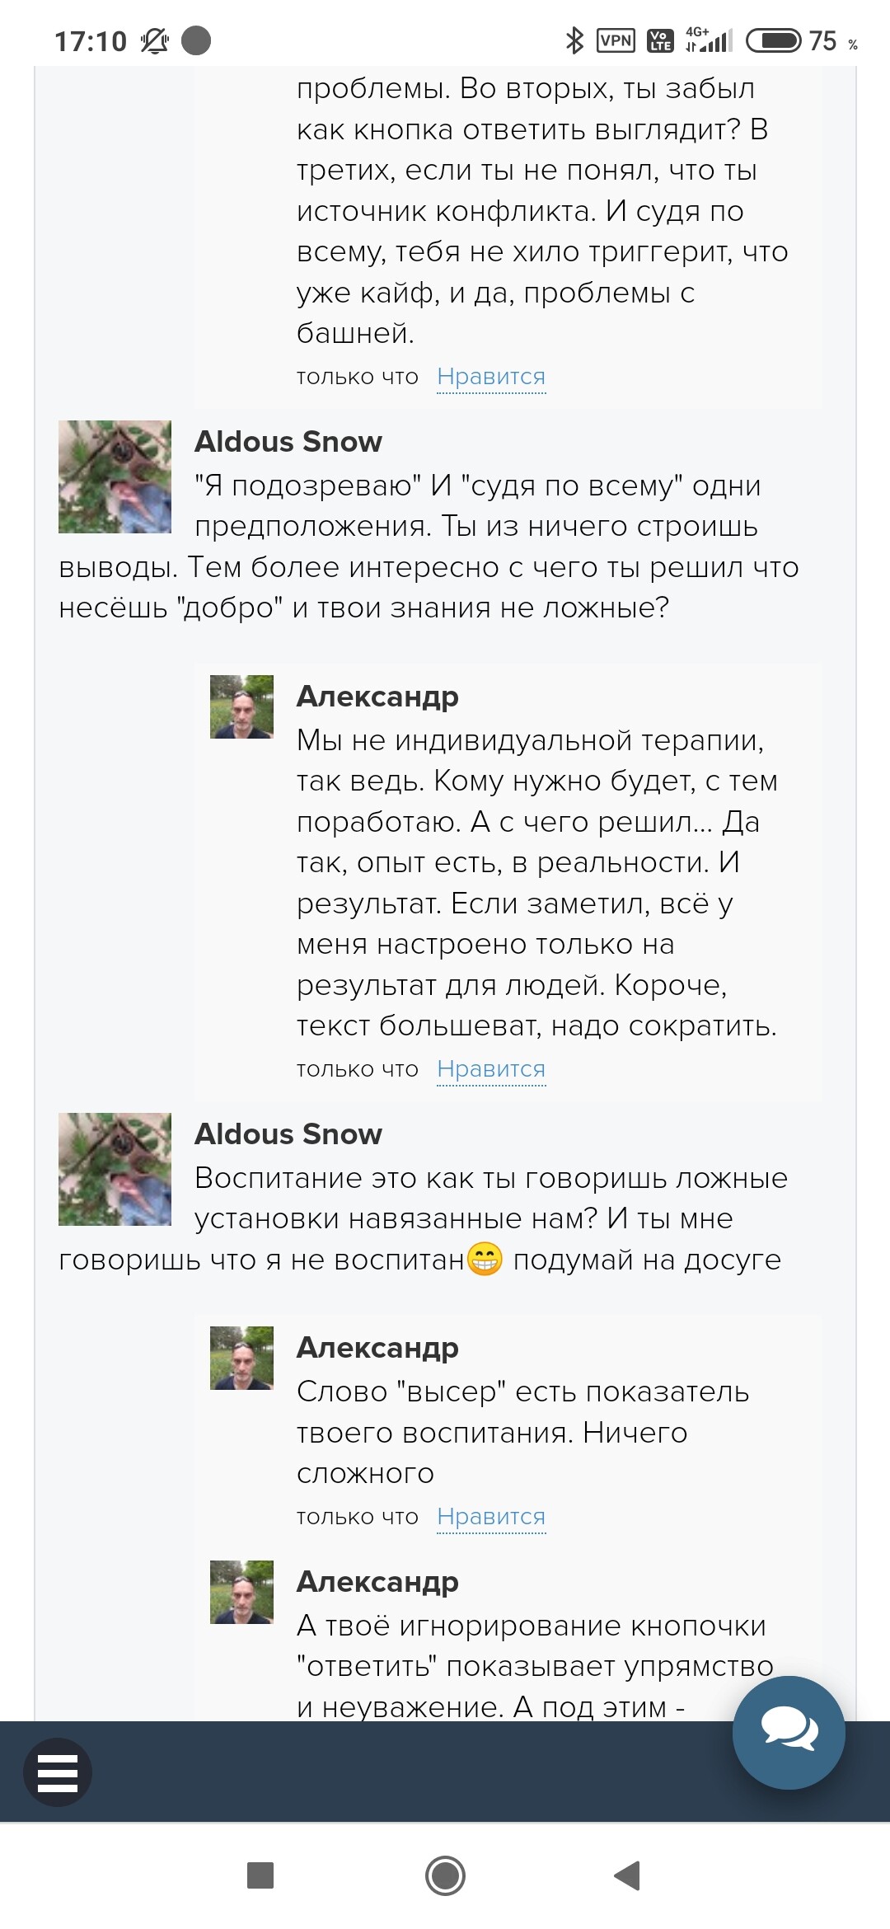Tap the Android recent apps square button
890x1929 pixels.
coord(260,1875)
